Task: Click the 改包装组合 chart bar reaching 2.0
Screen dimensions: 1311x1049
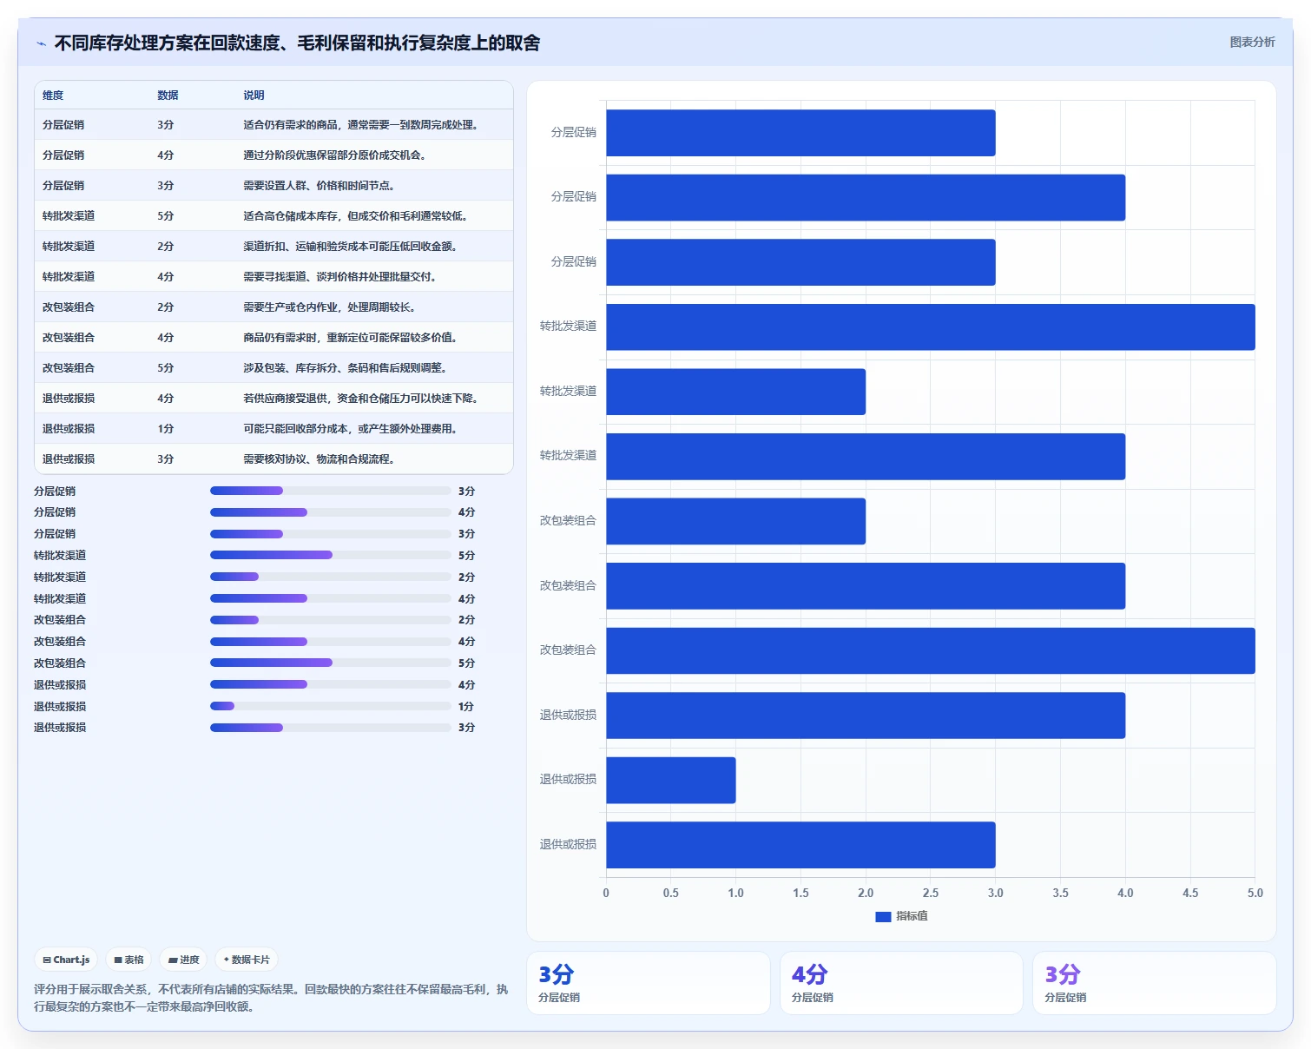Action: tap(735, 521)
